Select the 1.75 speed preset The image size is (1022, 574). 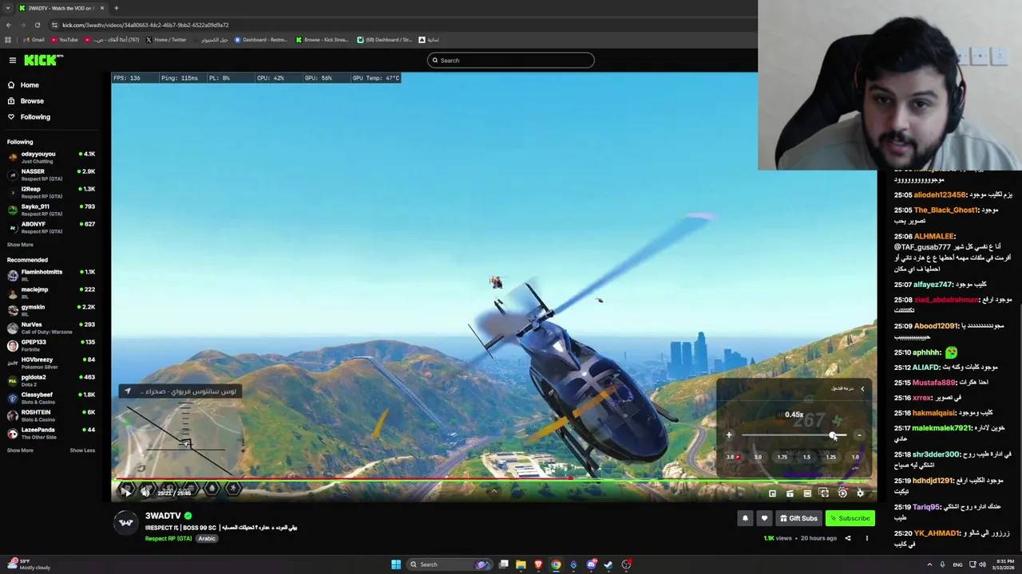782,458
